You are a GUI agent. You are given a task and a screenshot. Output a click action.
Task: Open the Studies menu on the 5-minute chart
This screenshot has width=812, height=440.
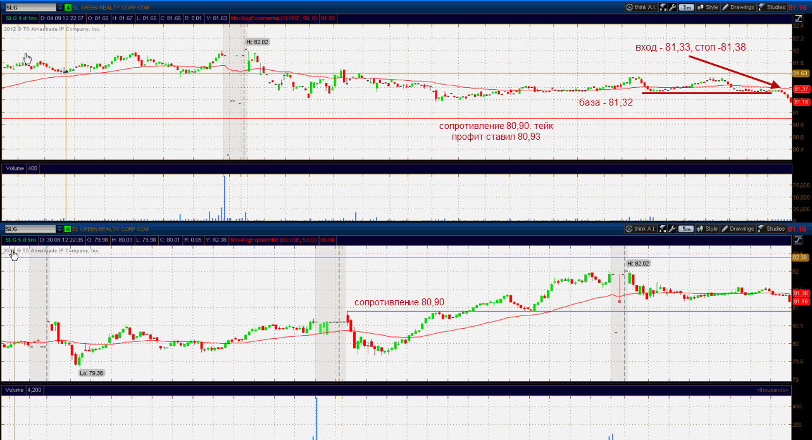click(x=771, y=228)
